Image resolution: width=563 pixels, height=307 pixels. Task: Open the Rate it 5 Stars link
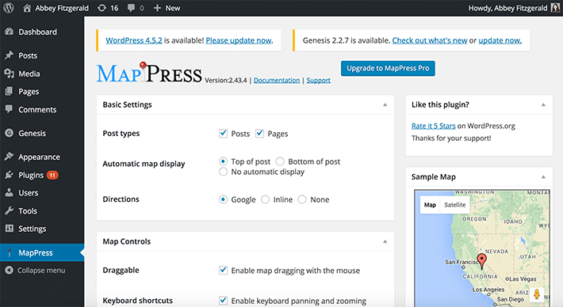434,126
